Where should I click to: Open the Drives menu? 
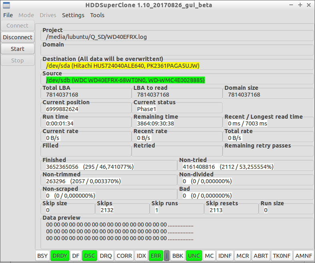48,15
